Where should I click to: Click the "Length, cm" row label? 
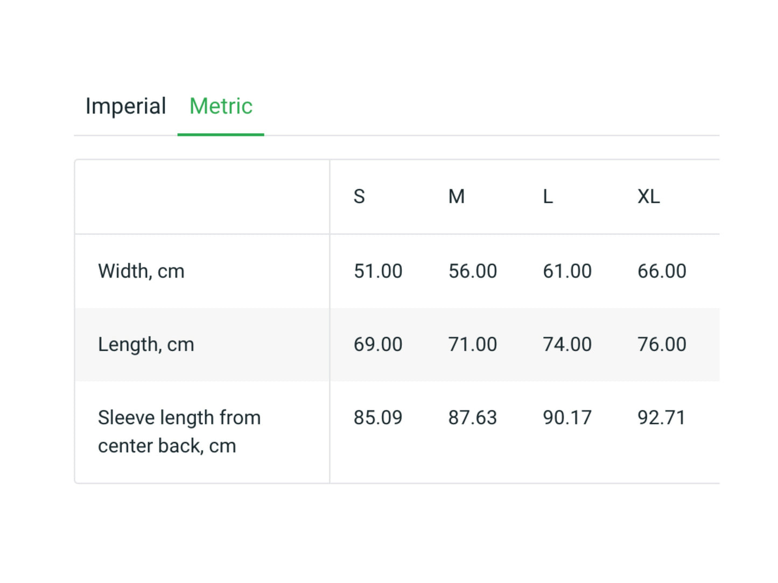(146, 344)
